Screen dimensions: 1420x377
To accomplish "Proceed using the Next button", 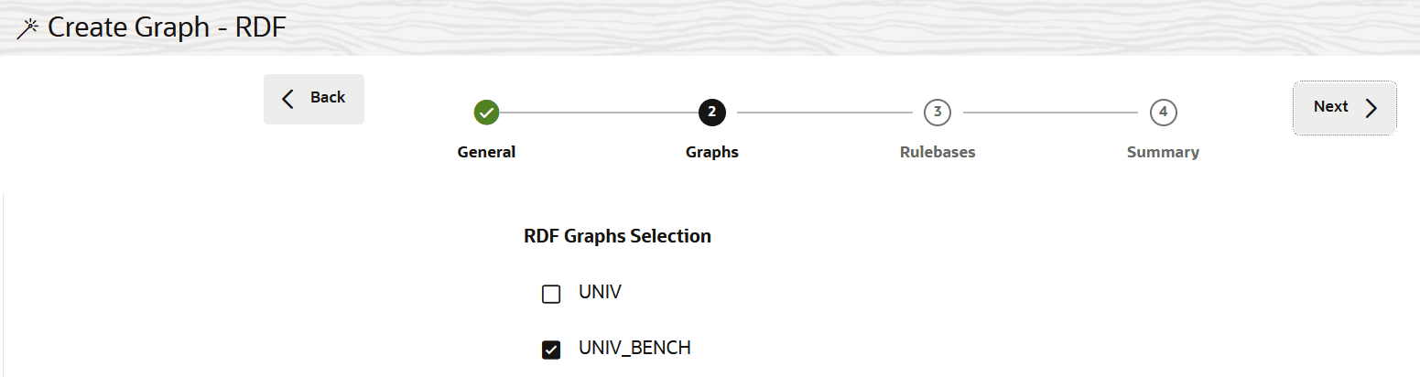I will click(x=1345, y=108).
